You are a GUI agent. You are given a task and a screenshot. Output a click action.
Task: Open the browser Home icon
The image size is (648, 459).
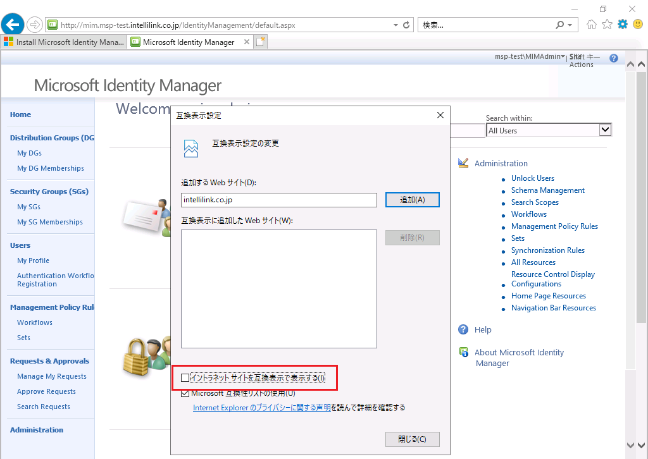[x=592, y=25]
